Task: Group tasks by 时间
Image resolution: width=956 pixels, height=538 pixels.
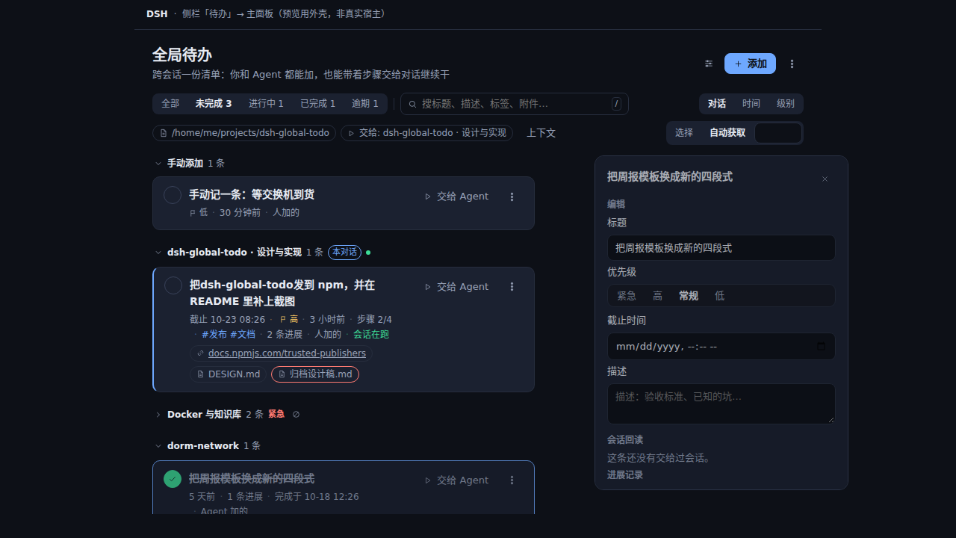Action: [x=751, y=104]
